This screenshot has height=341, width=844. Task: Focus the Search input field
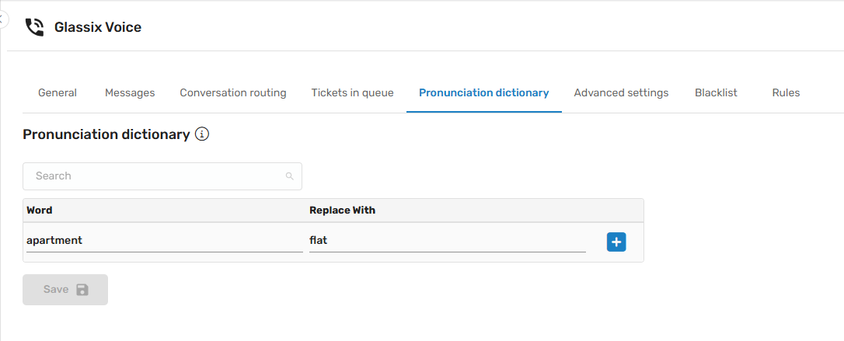pos(155,176)
